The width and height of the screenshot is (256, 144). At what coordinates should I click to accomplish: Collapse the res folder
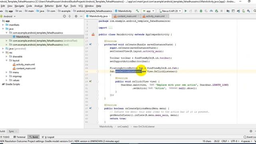(3, 52)
